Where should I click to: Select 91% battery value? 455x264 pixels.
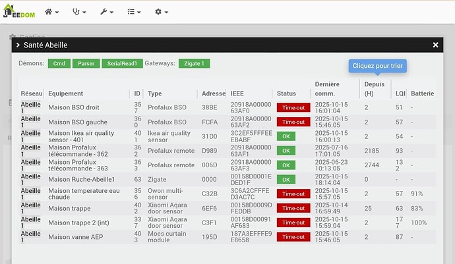point(417,194)
